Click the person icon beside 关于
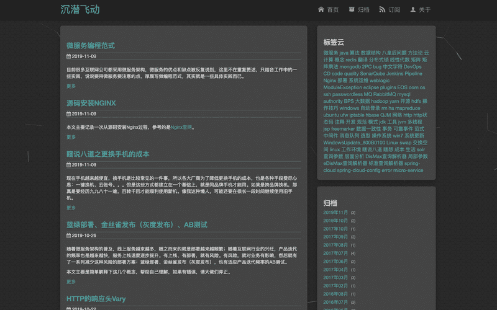Image resolution: width=497 pixels, height=310 pixels. pyautogui.click(x=413, y=10)
